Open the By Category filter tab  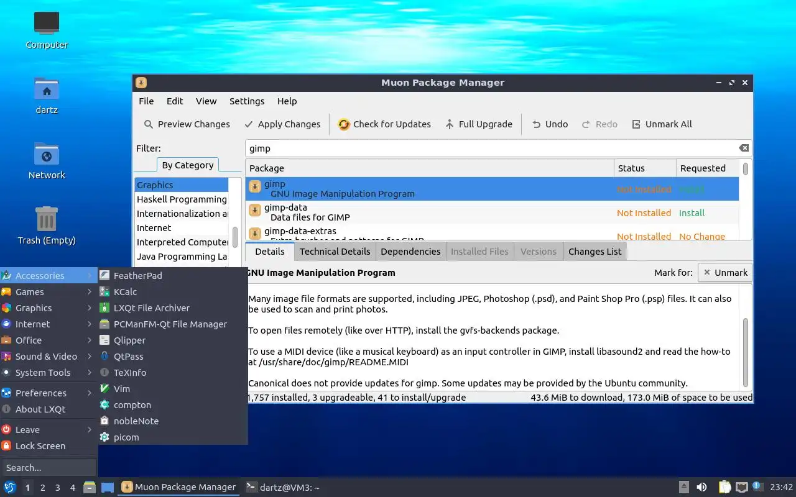(187, 165)
